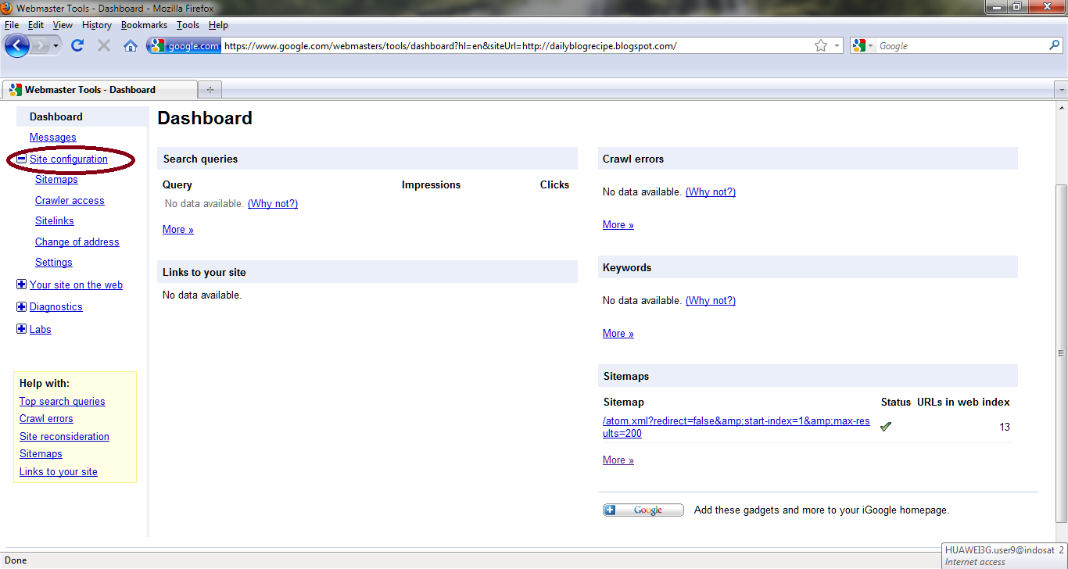
Task: Open the Tools menu
Action: (188, 25)
